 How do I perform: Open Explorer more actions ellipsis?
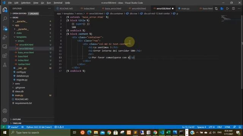(x=49, y=8)
